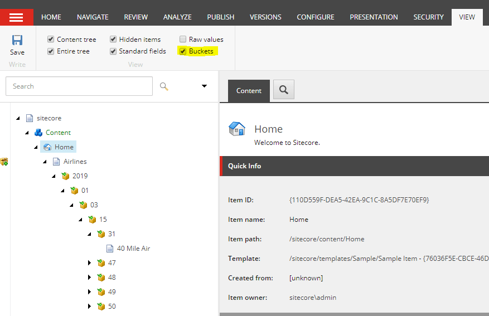Enable the Raw values checkbox

[183, 39]
